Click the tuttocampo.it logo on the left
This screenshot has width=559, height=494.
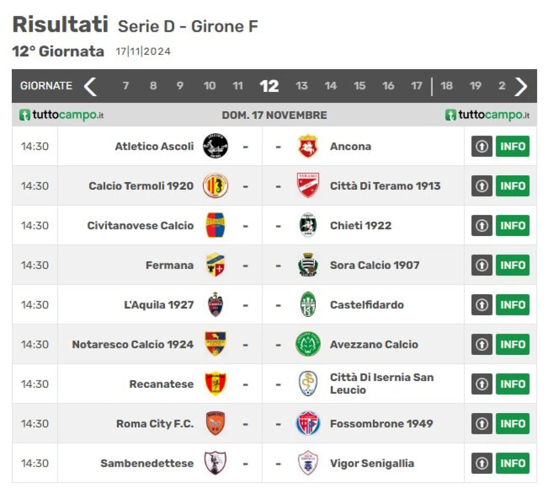[x=62, y=115]
